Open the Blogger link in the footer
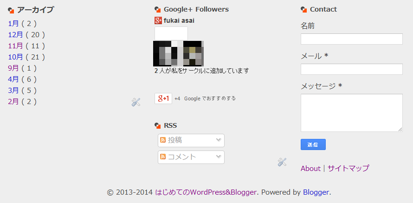413x203 pixels. pos(316,192)
